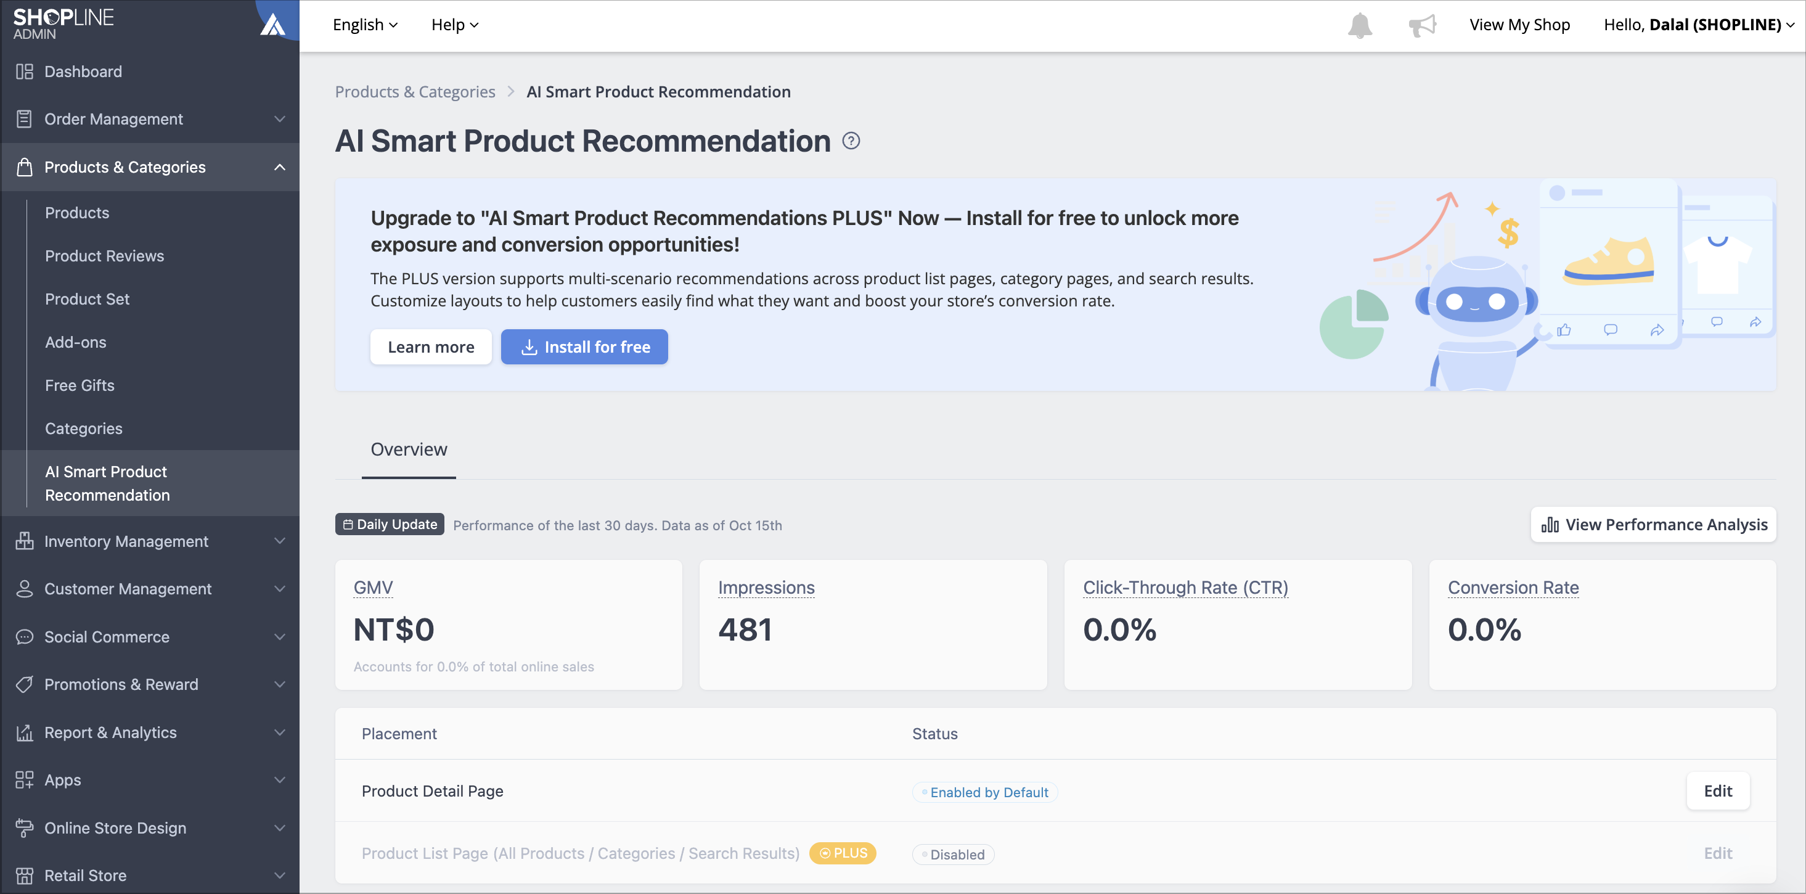Expand the Report & Analytics chevron
Viewport: 1806px width, 894px height.
(x=280, y=732)
